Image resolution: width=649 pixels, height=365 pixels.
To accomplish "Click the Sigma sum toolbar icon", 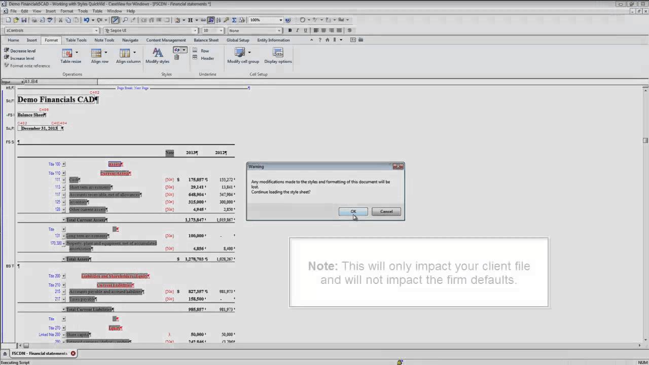I will [x=234, y=20].
